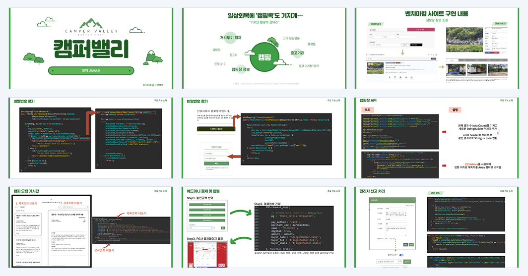This screenshot has height=276, width=528.
Task: Click the curved green arrow toward Step3
Action: coord(240,241)
